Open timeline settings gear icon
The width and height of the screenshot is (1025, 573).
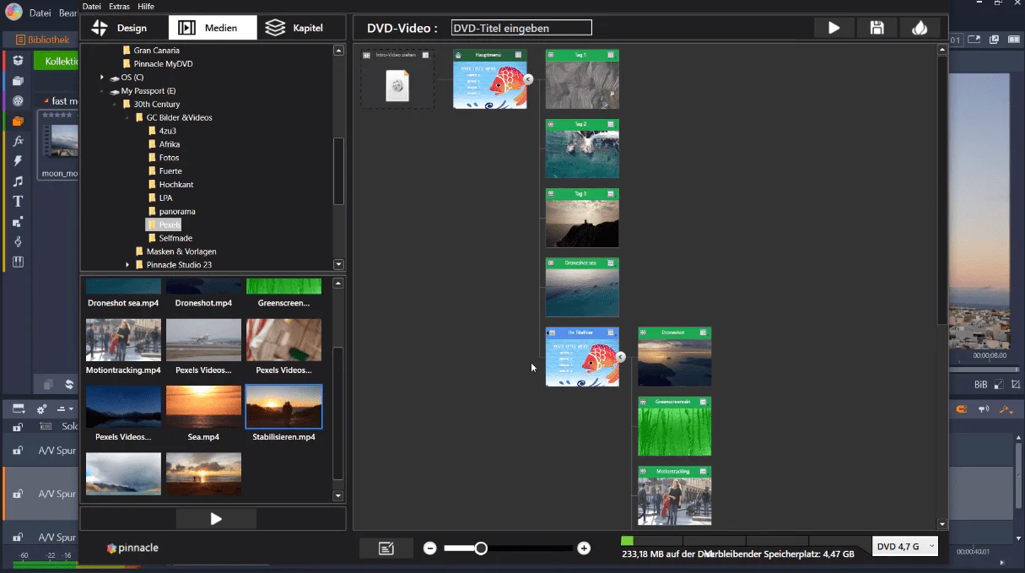click(x=41, y=409)
